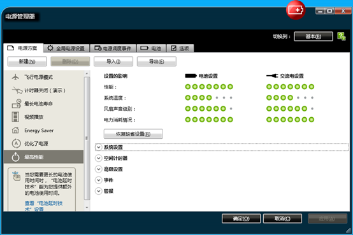Select the 优化了电源 auto icon
Screen dimensions: 353x235
click(16, 143)
